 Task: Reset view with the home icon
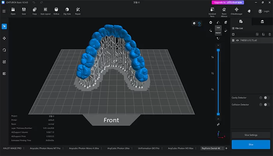tap(211, 22)
